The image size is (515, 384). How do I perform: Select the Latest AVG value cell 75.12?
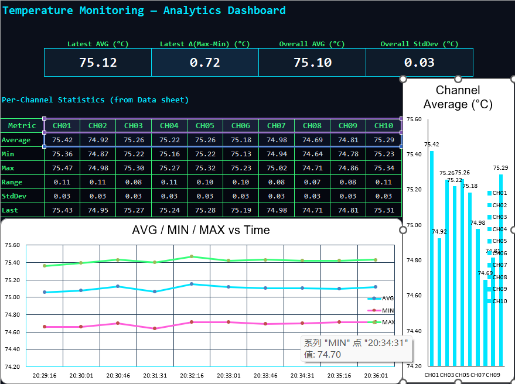tap(98, 63)
